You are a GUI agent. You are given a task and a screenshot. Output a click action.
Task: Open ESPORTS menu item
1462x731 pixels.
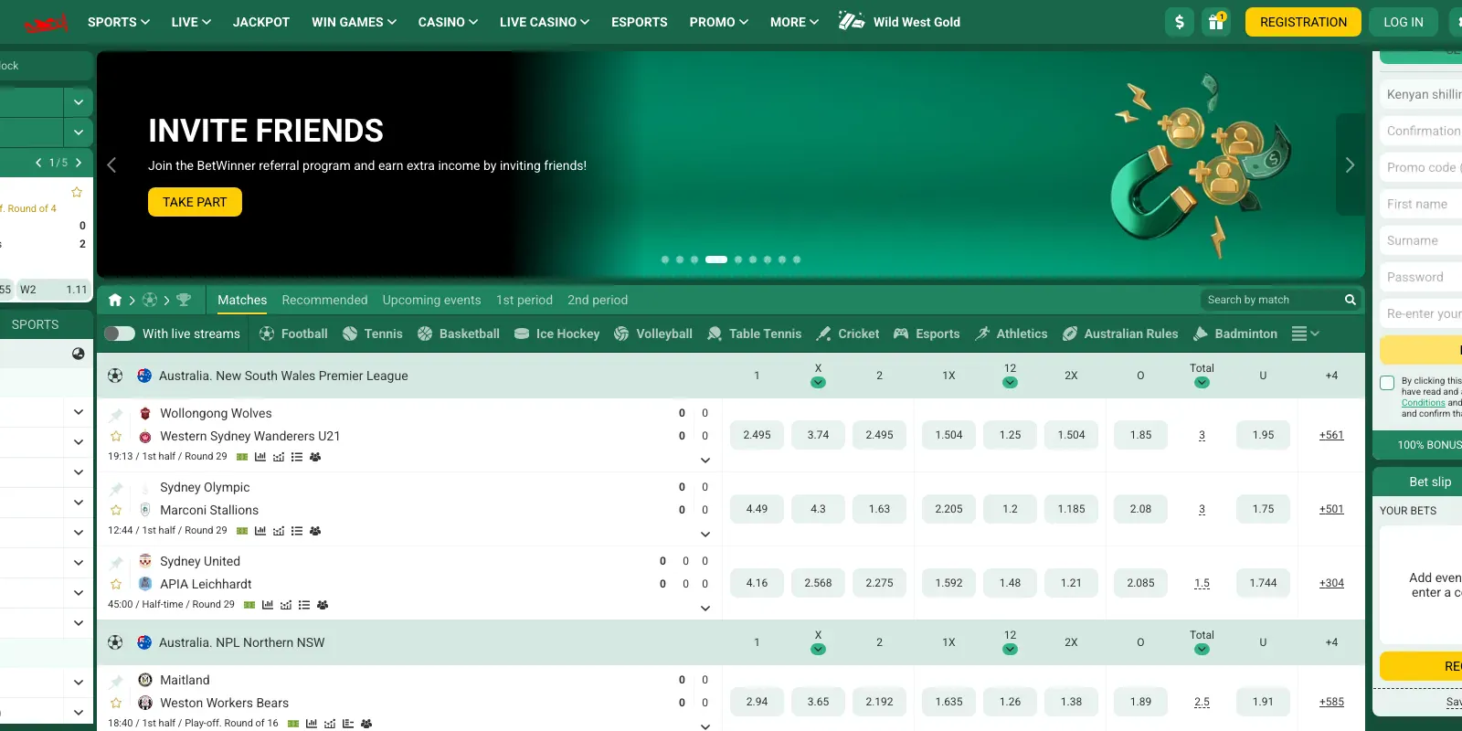[x=640, y=22]
